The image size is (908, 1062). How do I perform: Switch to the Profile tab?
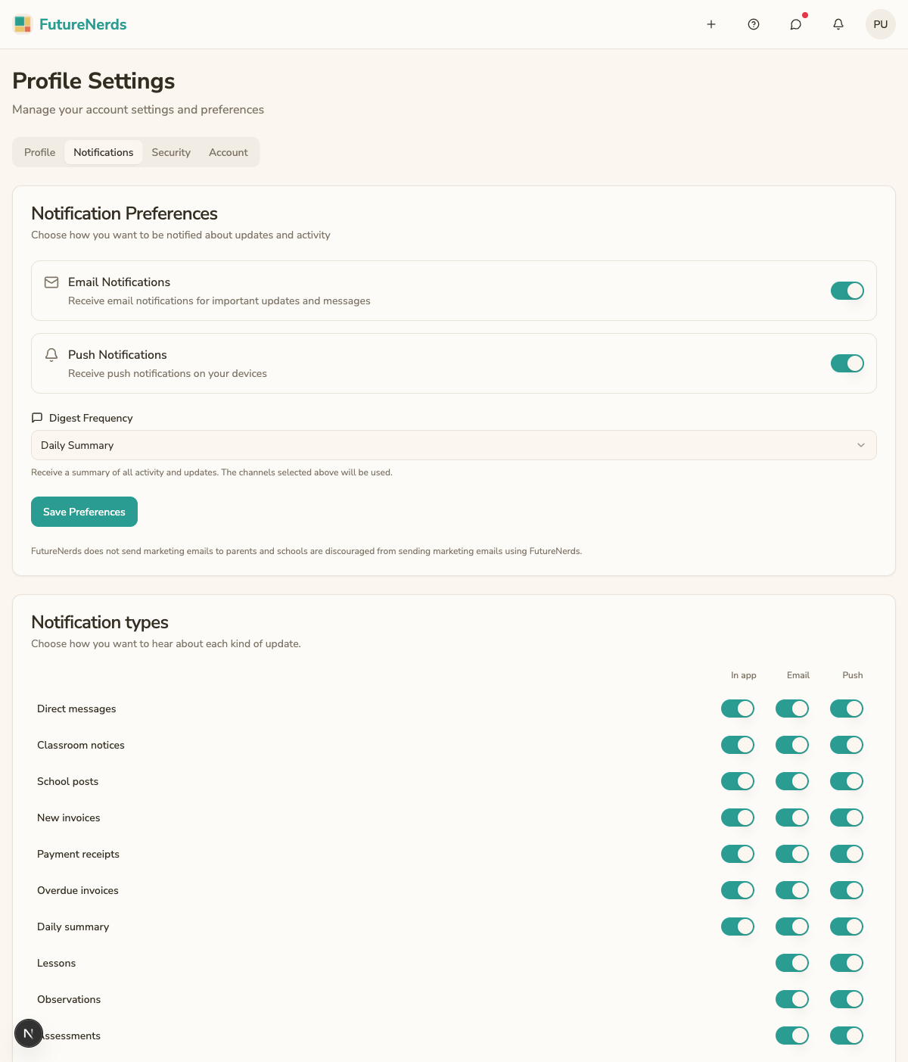(39, 152)
